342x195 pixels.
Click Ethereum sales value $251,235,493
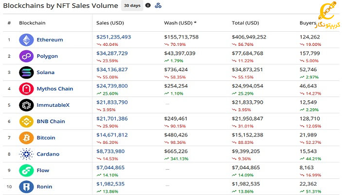[114, 37]
